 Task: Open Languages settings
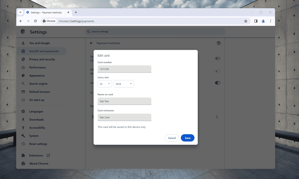tap(36, 112)
